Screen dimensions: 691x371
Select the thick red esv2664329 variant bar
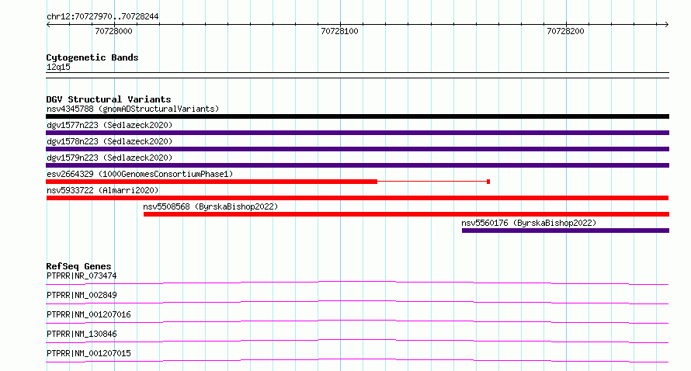(211, 182)
